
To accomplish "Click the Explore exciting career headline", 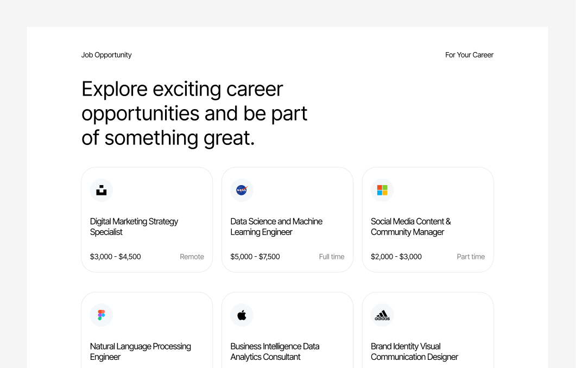I will click(194, 113).
